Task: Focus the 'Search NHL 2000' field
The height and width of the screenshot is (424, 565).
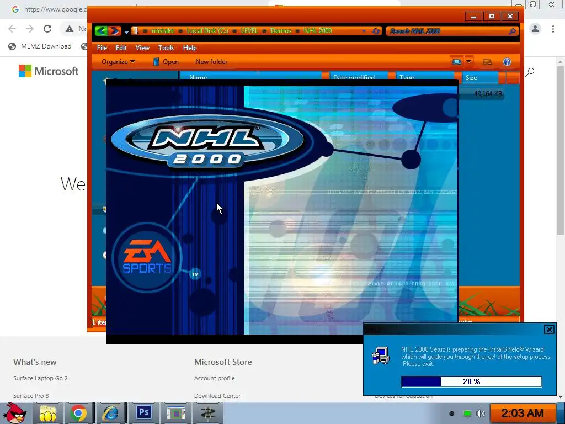Action: click(x=447, y=31)
